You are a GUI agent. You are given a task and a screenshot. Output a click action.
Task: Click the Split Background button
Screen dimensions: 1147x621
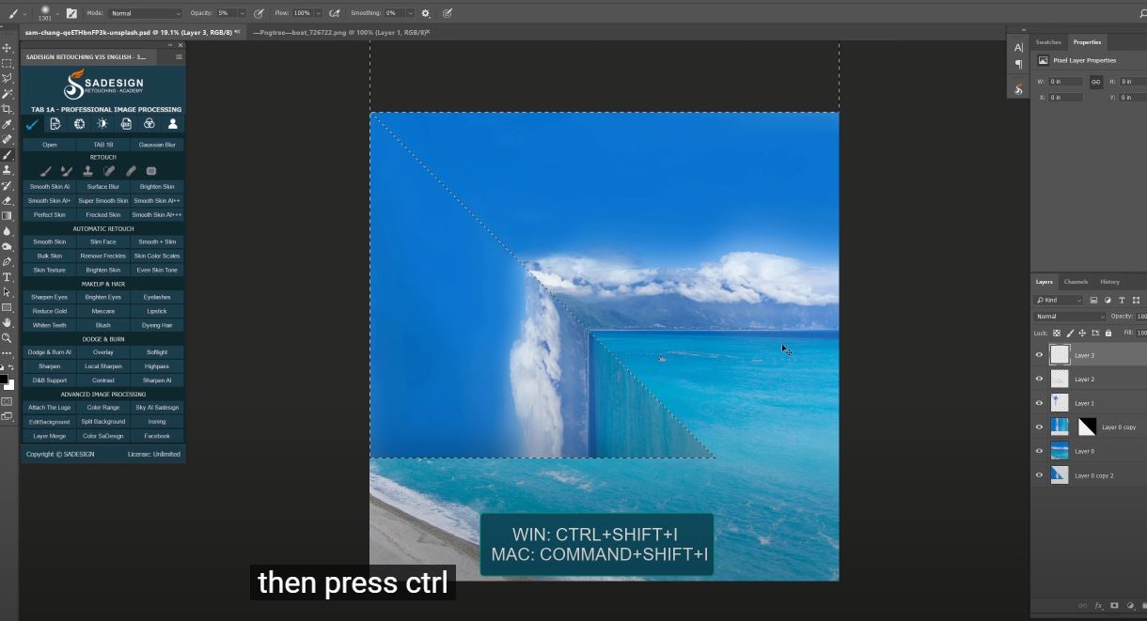[x=103, y=422]
